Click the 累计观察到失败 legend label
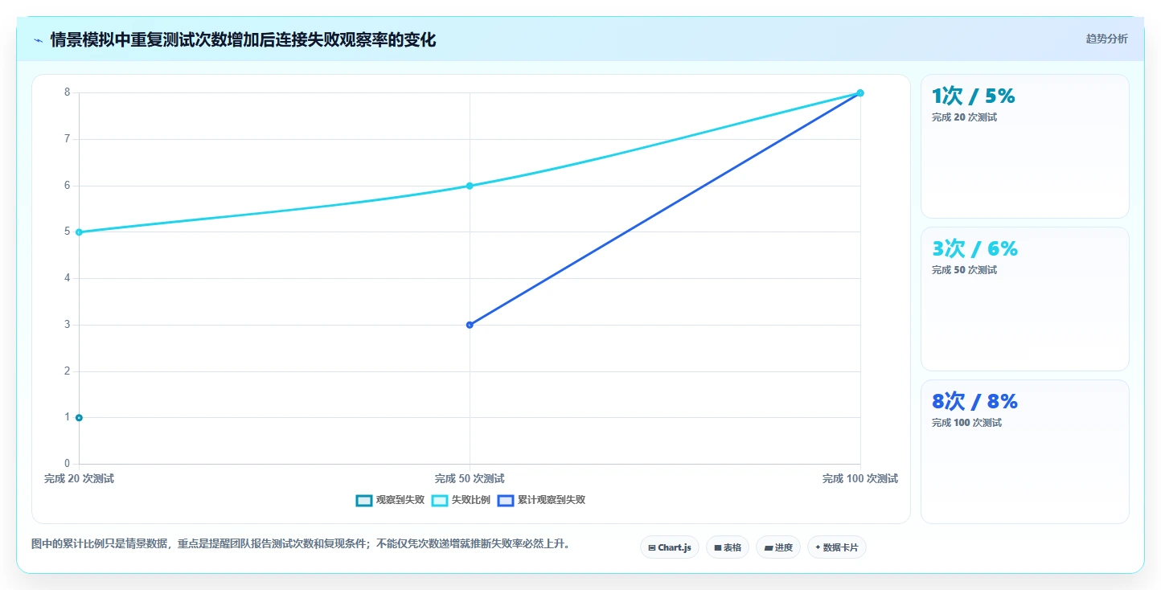The height and width of the screenshot is (590, 1161). click(551, 500)
